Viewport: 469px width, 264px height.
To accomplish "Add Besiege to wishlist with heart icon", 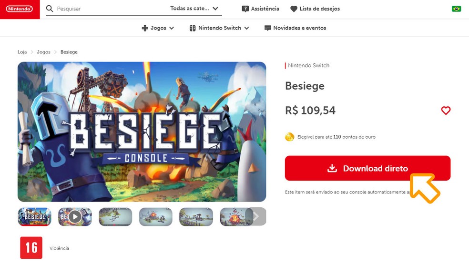I will 446,111.
